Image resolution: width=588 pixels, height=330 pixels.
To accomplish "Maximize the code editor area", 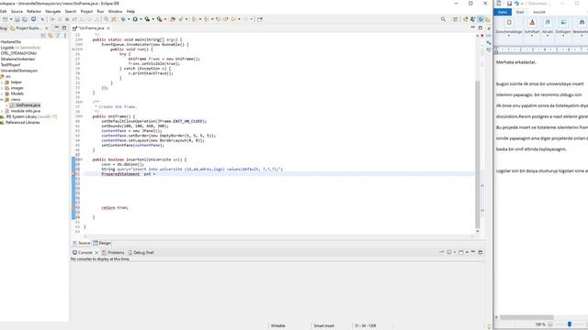I will click(x=480, y=27).
